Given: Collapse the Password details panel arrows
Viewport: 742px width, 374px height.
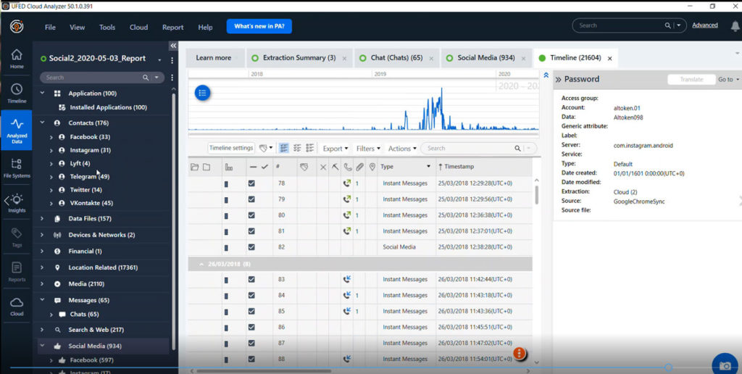Looking at the screenshot, I should click(x=558, y=80).
